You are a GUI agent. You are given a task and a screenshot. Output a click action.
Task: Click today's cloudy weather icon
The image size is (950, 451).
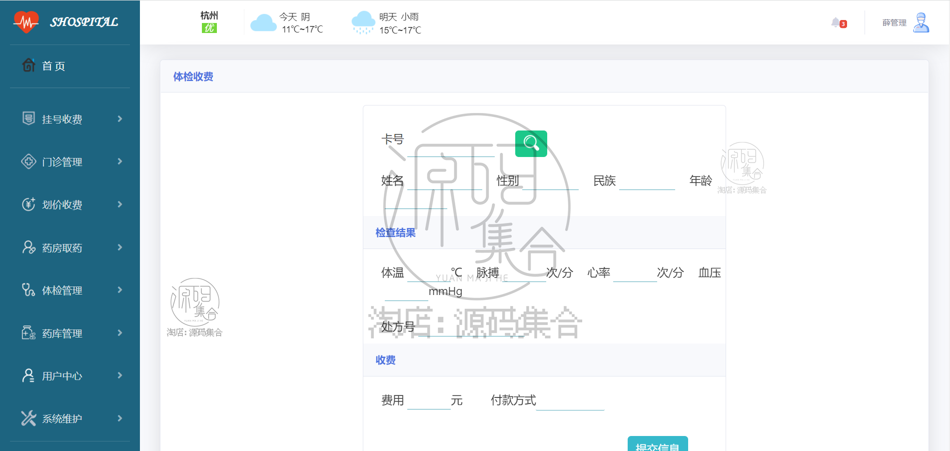[x=263, y=23]
